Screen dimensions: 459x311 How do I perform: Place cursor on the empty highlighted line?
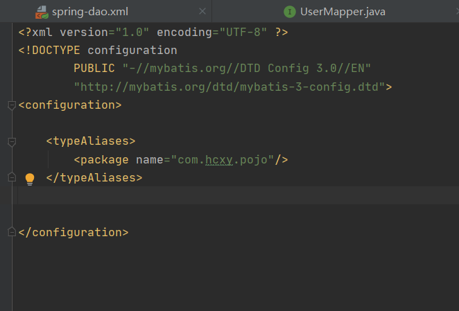[x=208, y=195]
